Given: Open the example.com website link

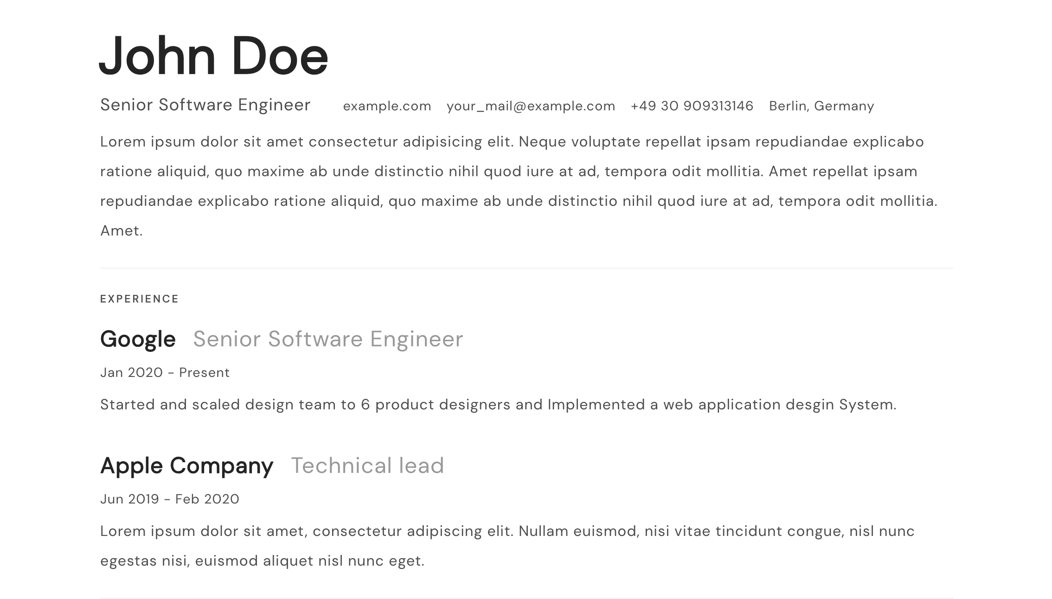Looking at the screenshot, I should point(387,106).
